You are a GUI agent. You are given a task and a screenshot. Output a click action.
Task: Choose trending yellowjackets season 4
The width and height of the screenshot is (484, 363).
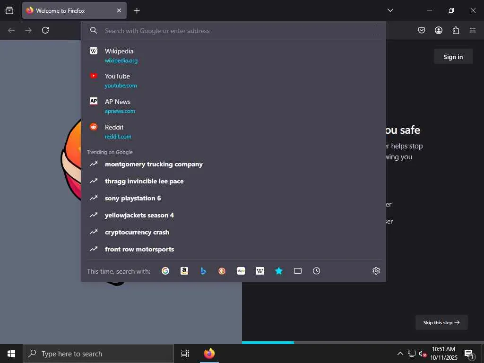coord(233,215)
